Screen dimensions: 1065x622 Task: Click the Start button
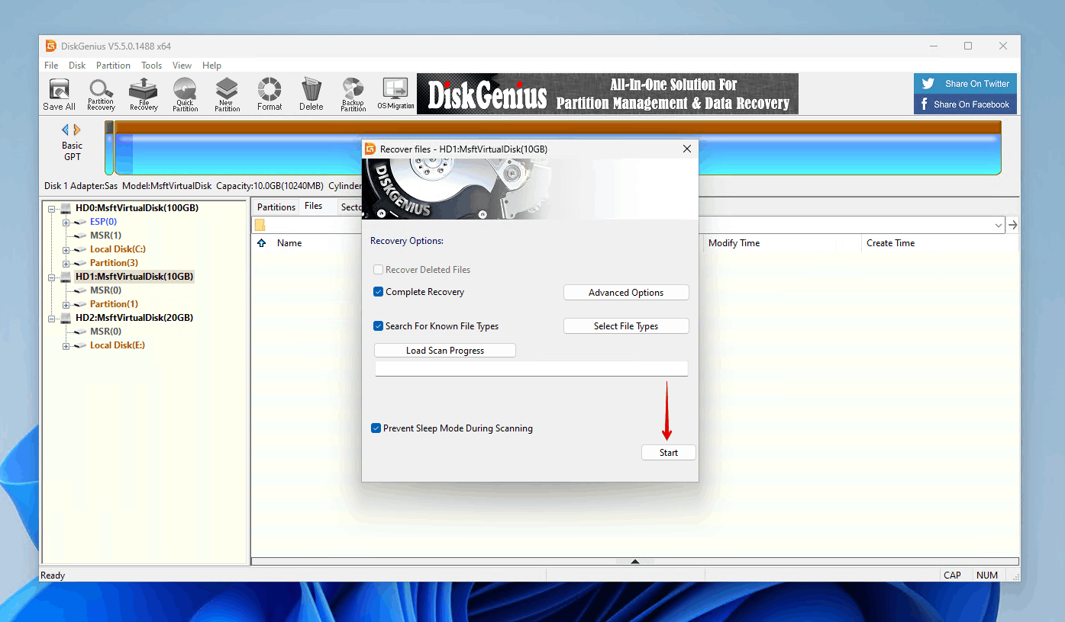pyautogui.click(x=669, y=453)
